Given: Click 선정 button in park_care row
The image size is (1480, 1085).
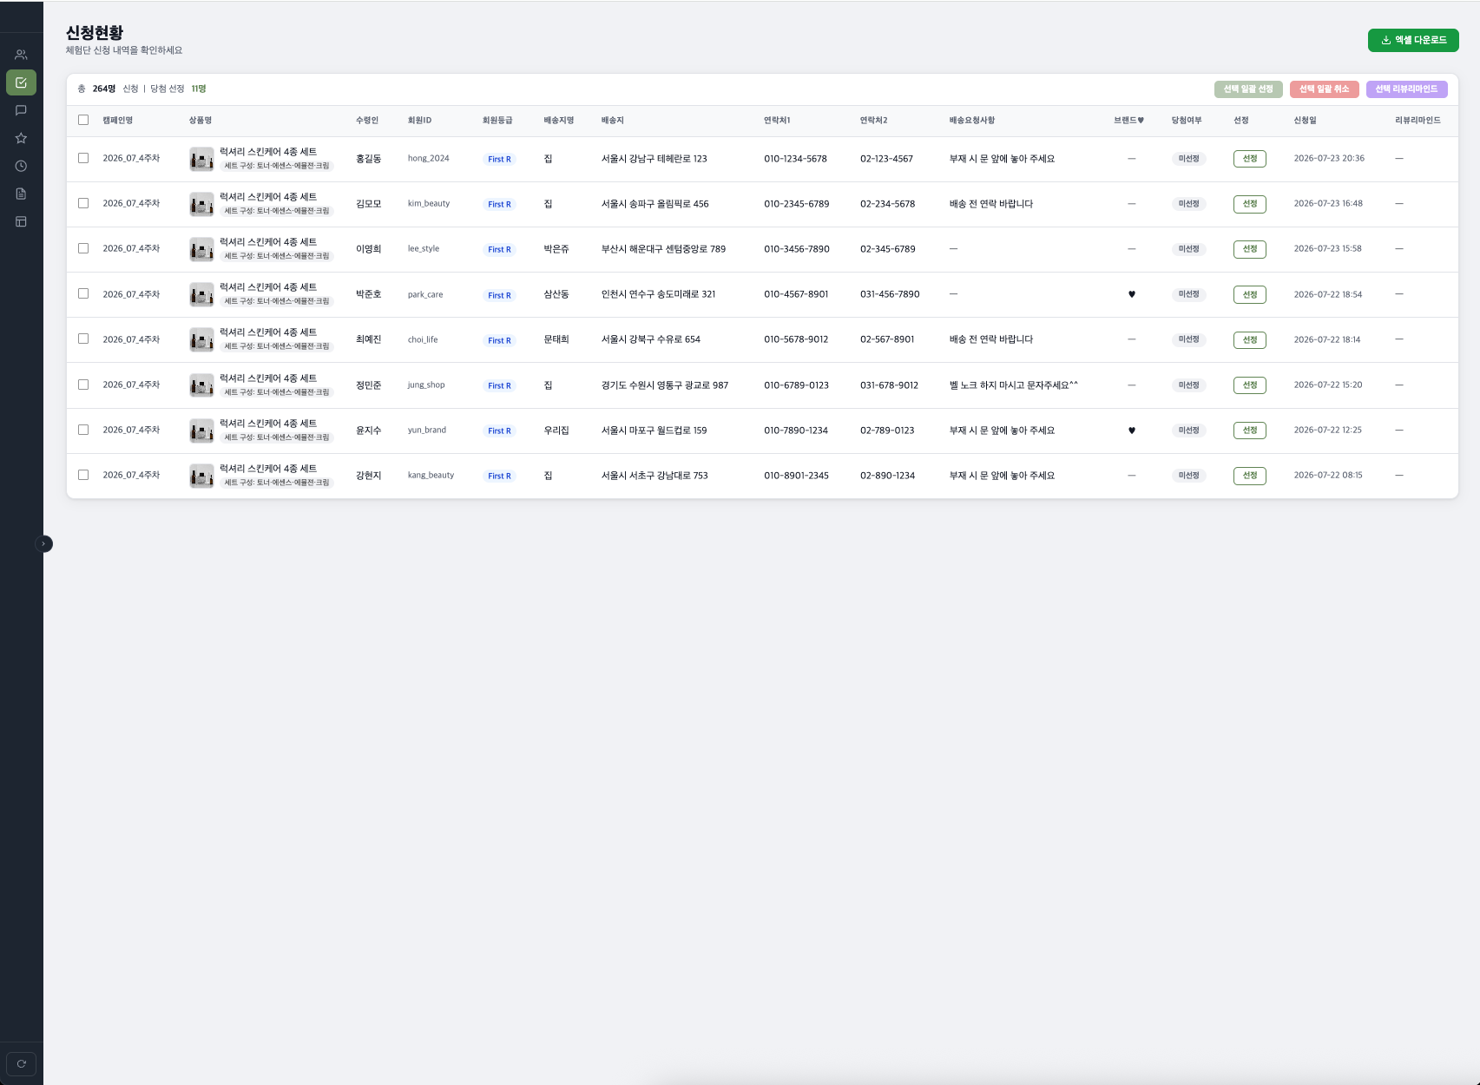Looking at the screenshot, I should coord(1249,294).
